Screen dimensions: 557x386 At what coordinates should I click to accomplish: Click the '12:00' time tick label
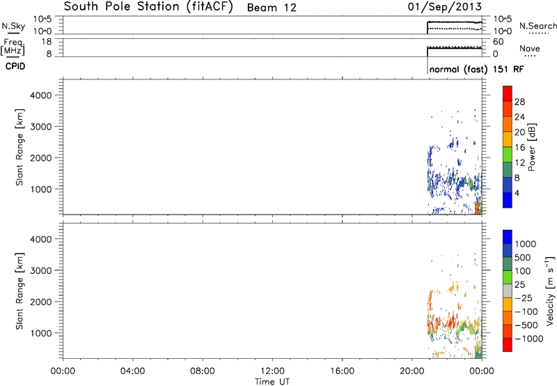272,371
